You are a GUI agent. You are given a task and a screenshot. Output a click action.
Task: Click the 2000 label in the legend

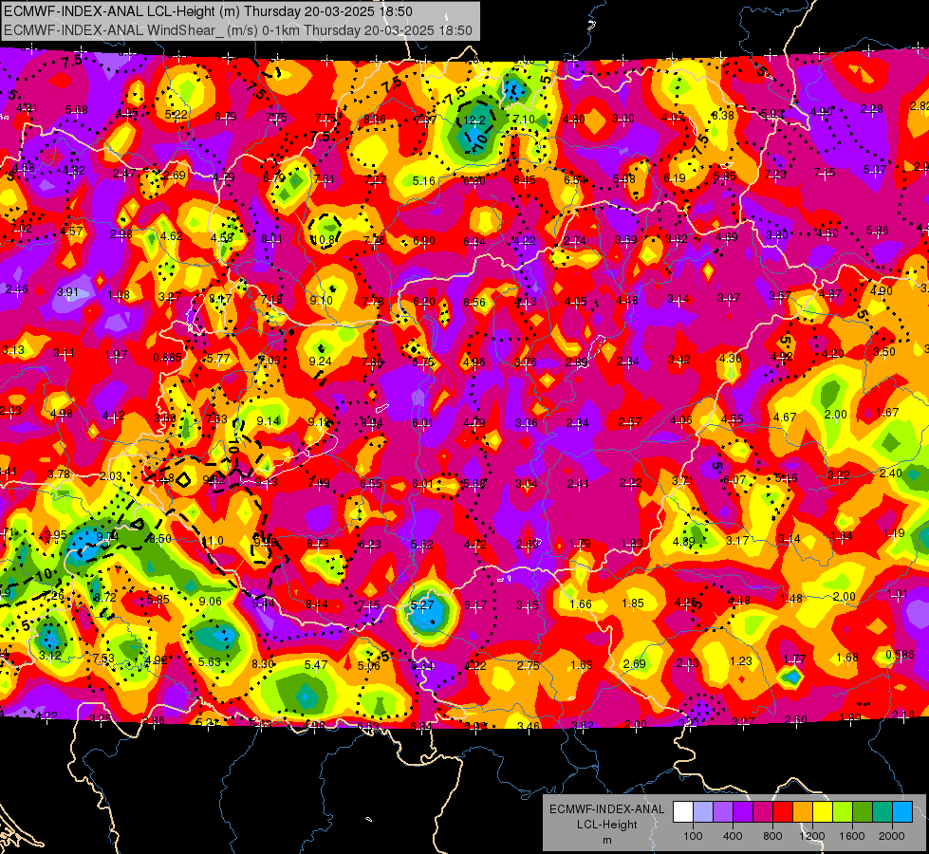pos(892,836)
